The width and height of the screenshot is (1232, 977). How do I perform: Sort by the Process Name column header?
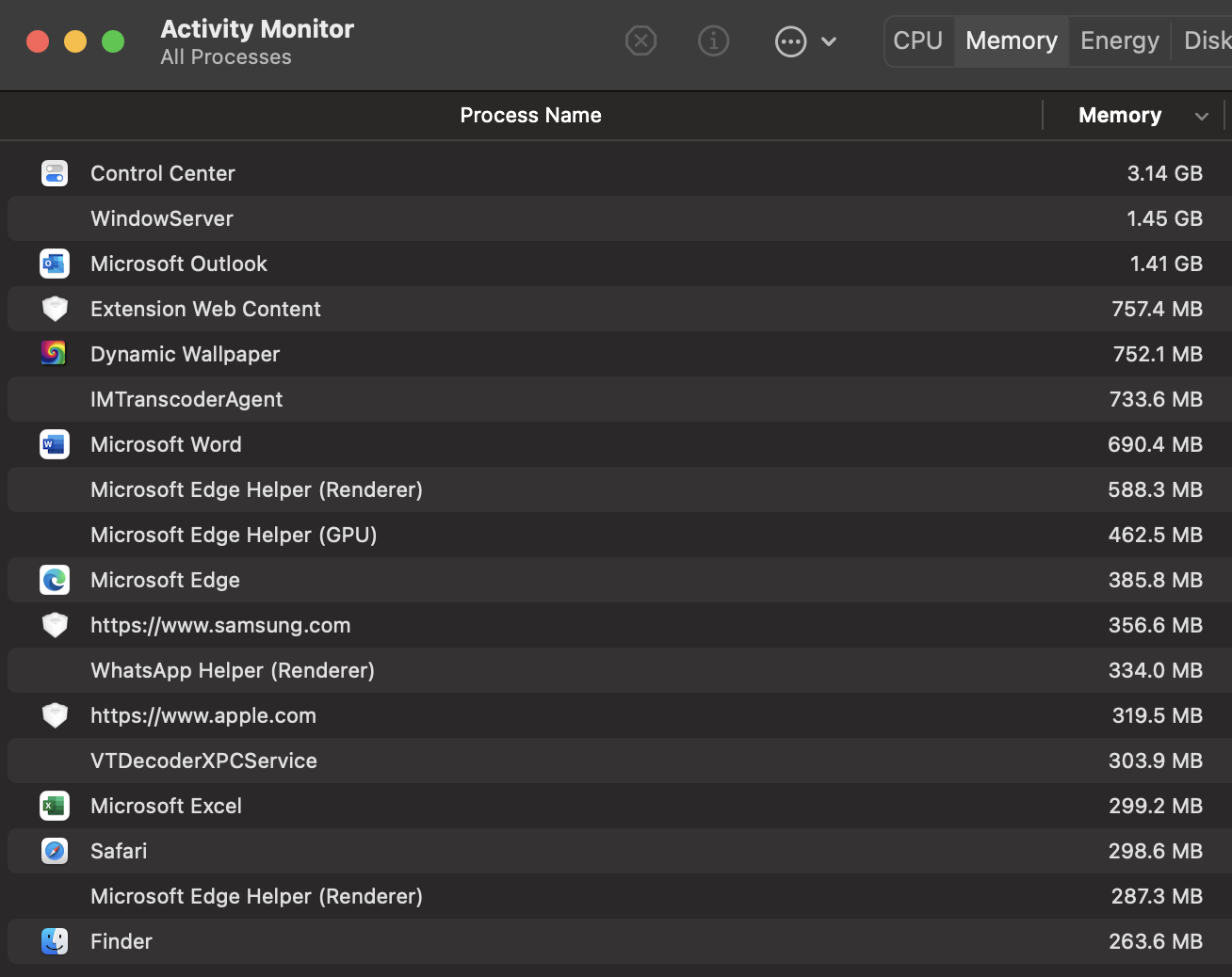point(530,116)
